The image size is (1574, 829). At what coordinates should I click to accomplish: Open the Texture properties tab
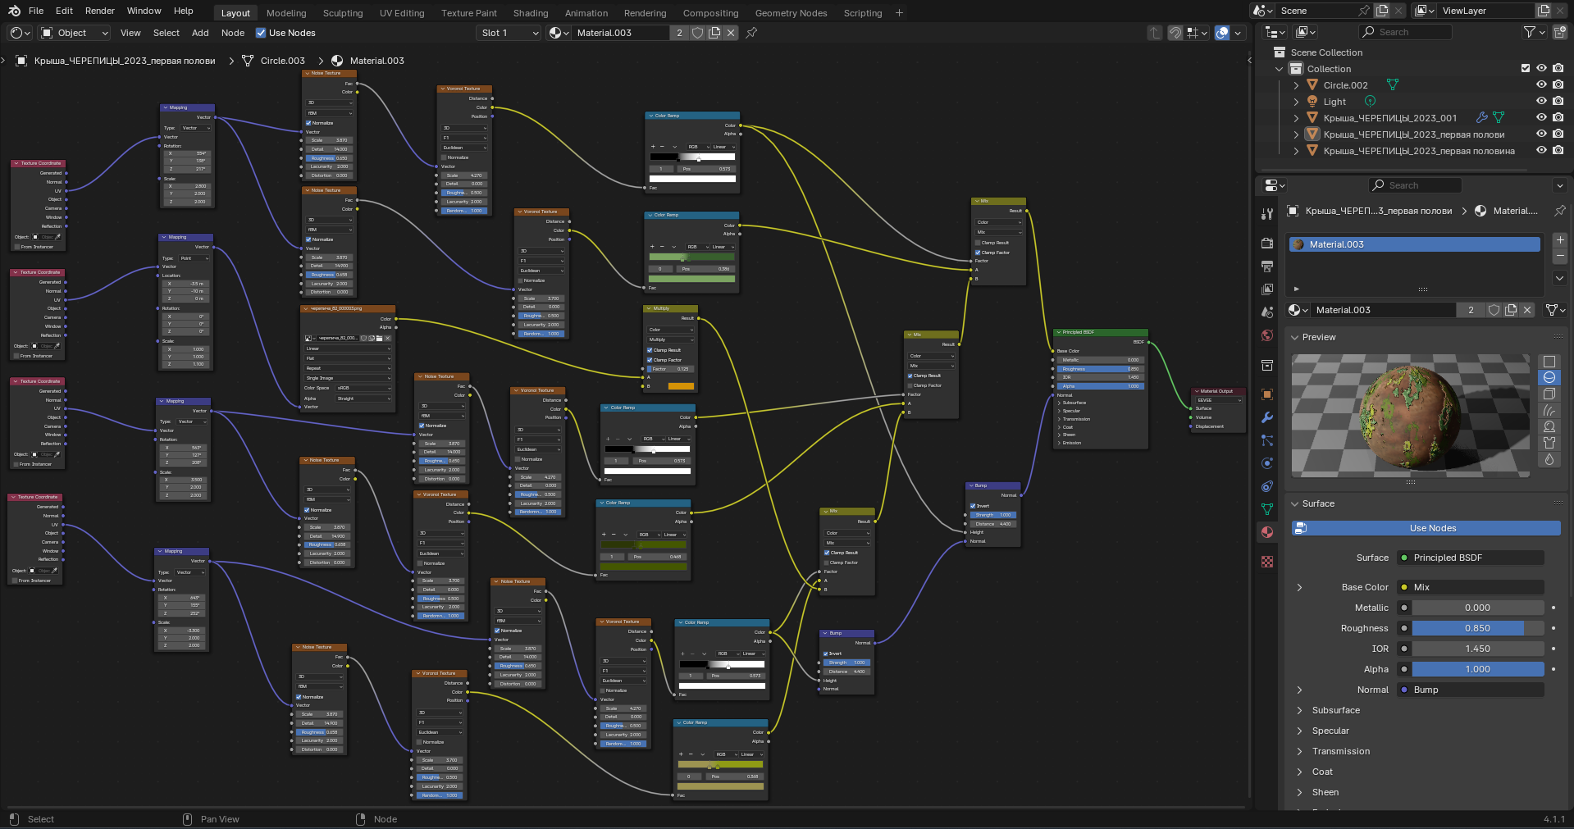click(1267, 562)
